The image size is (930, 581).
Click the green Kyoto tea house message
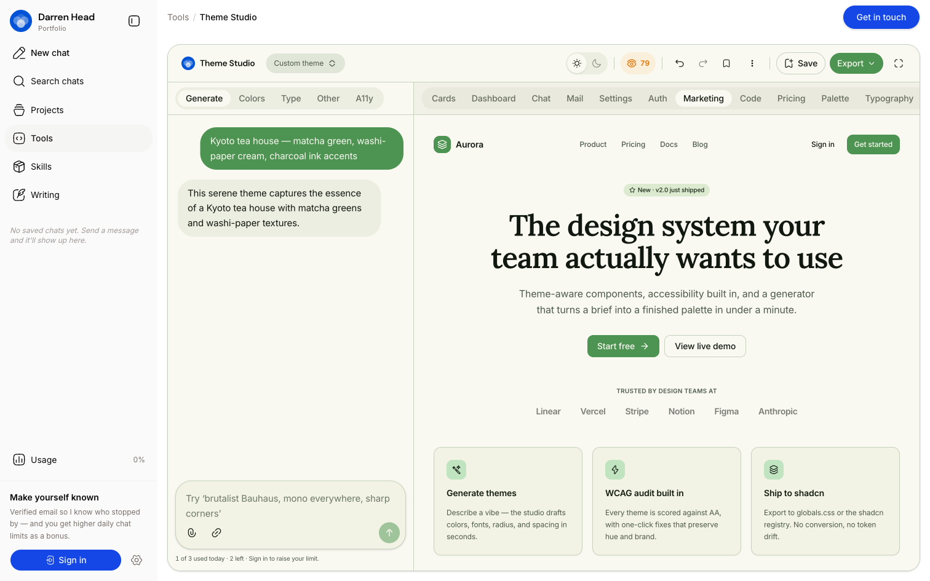tap(301, 148)
